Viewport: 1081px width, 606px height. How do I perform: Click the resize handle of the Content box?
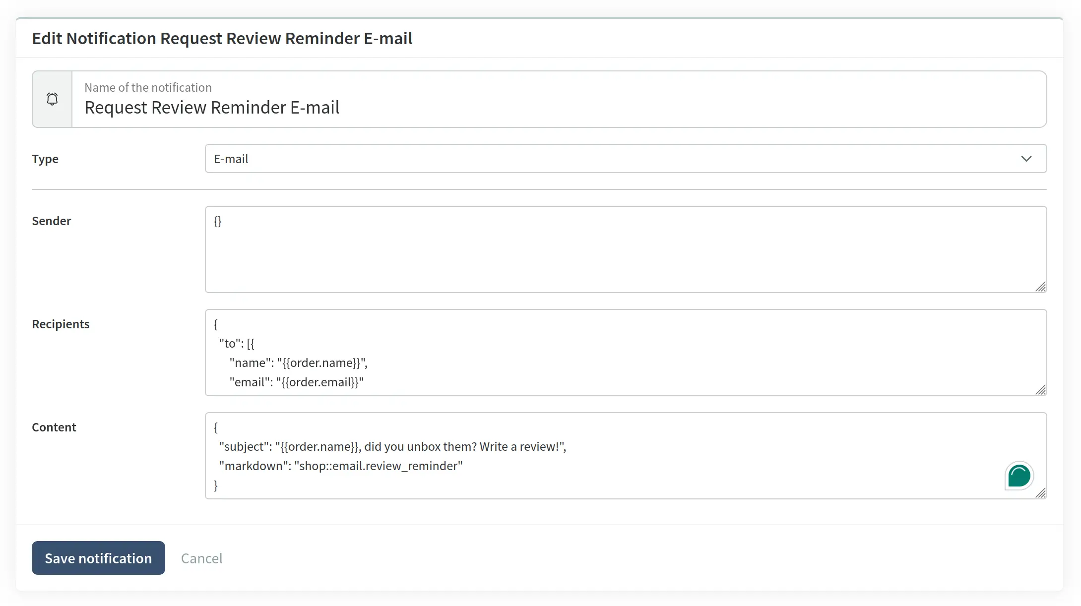point(1040,493)
